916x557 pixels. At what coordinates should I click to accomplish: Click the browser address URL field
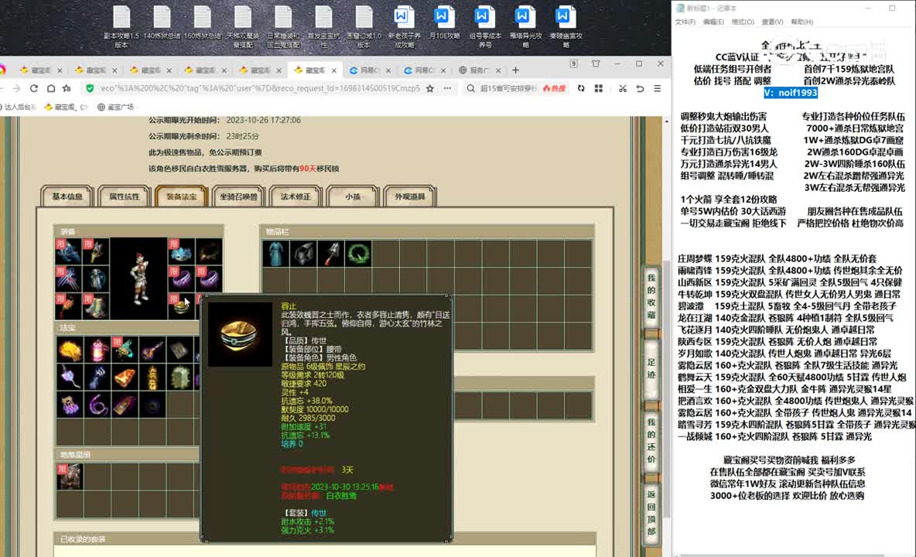(x=259, y=88)
